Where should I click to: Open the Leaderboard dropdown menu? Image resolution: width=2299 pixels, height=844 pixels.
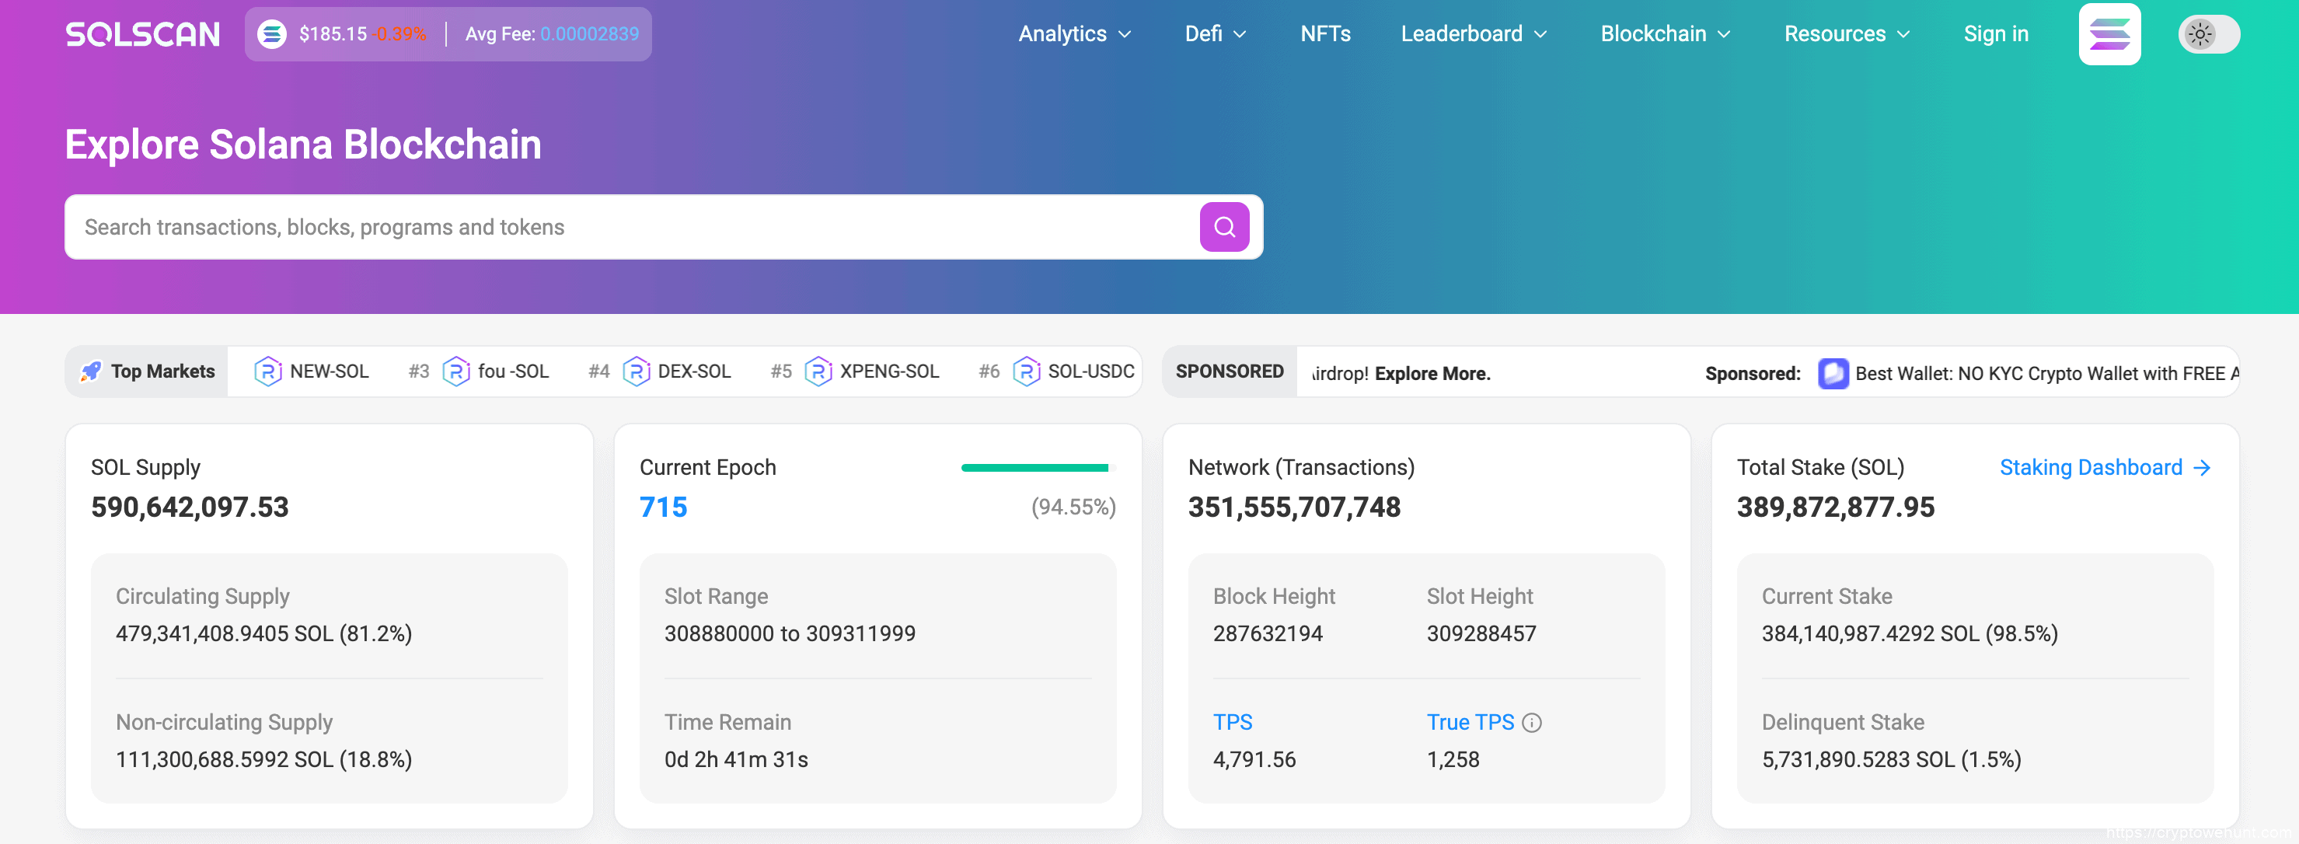point(1474,34)
